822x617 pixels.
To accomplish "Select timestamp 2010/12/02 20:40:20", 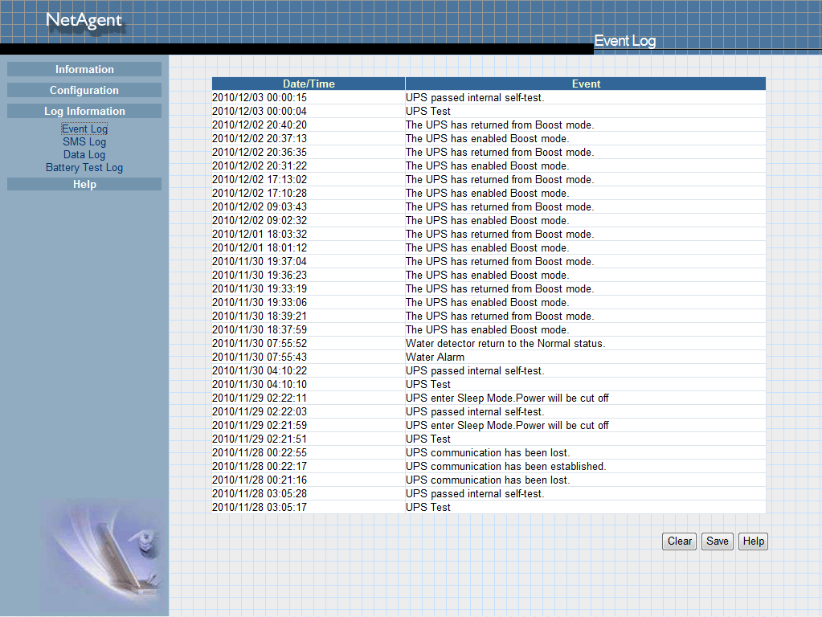I will [260, 125].
